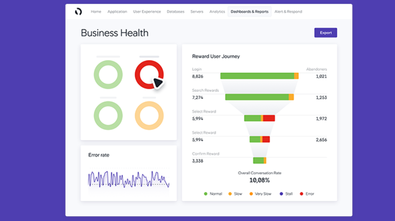Open Alert & Respond tab
Screen dimensions: 395x221
pos(288,11)
